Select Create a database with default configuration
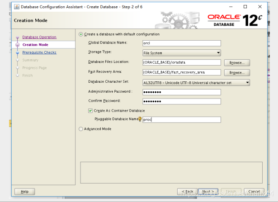The width and height of the screenshot is (278, 202). coord(80,34)
